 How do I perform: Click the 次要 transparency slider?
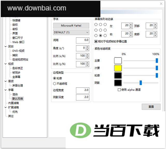click(x=141, y=68)
